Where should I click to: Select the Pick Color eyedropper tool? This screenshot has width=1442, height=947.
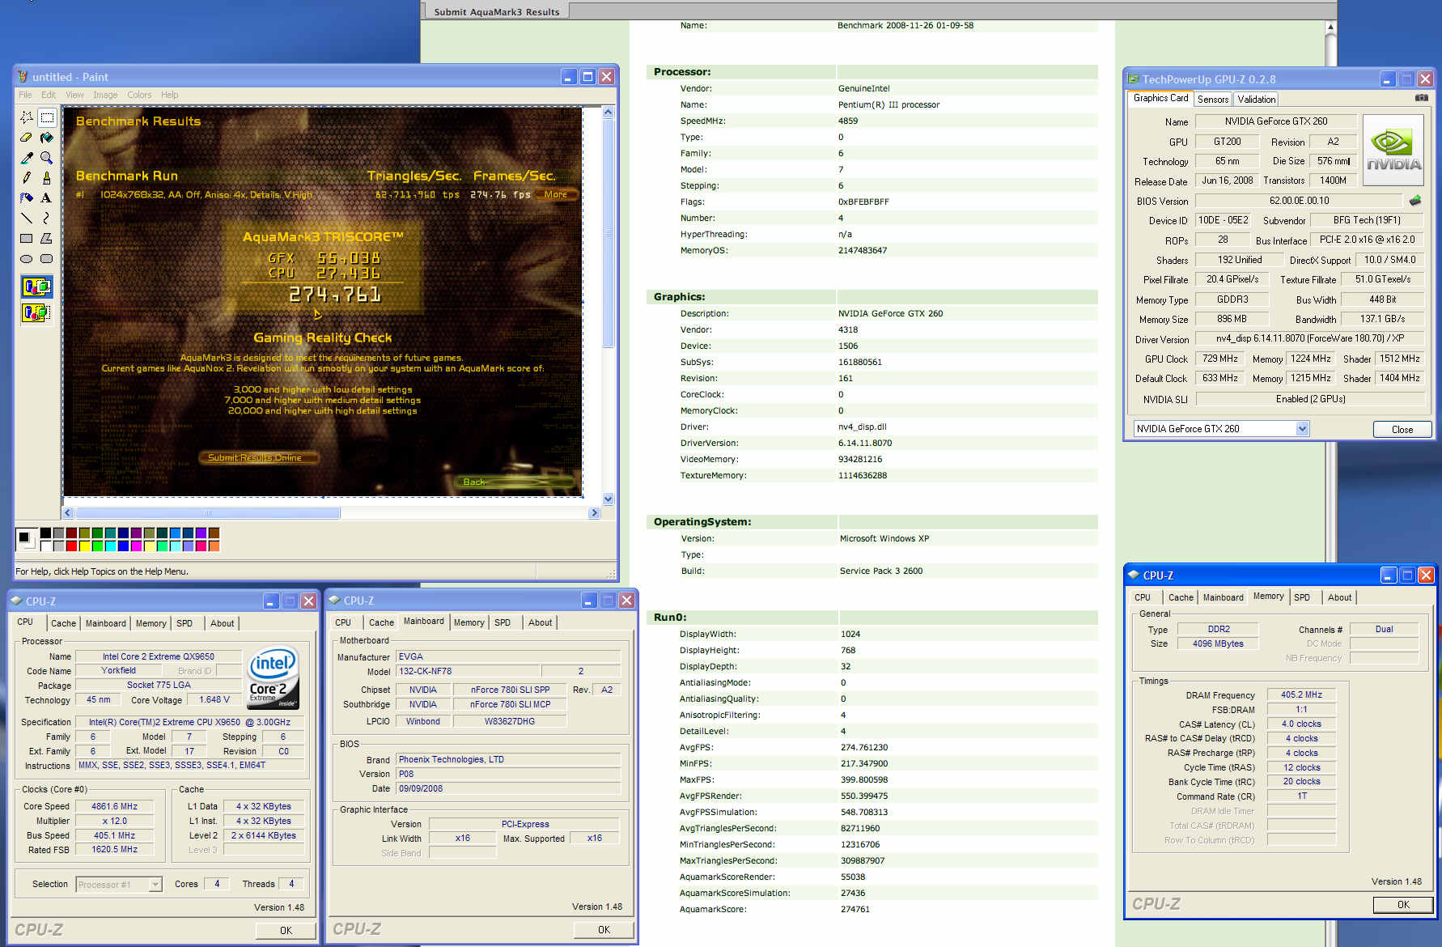(27, 158)
